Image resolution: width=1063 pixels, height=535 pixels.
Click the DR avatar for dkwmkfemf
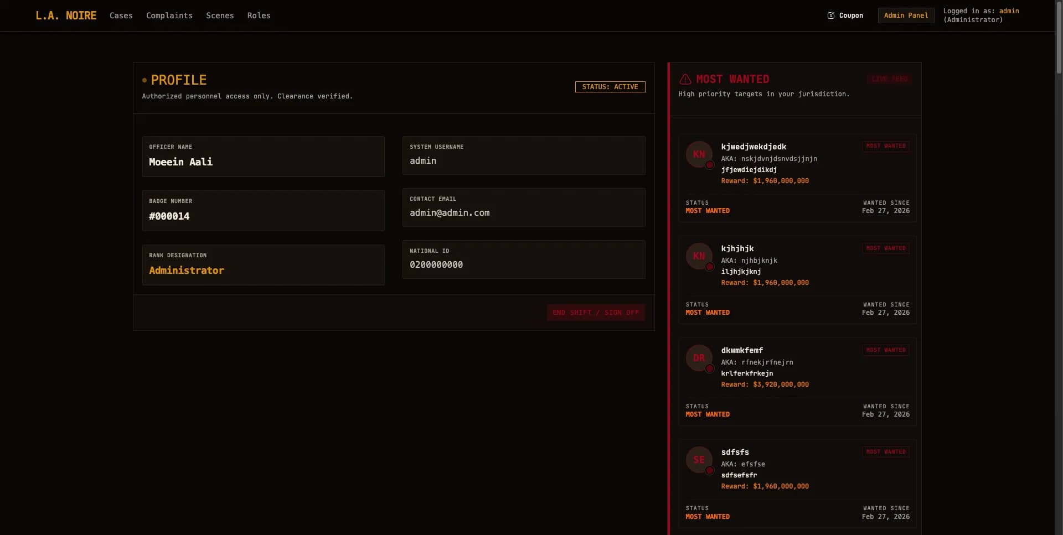click(x=699, y=358)
